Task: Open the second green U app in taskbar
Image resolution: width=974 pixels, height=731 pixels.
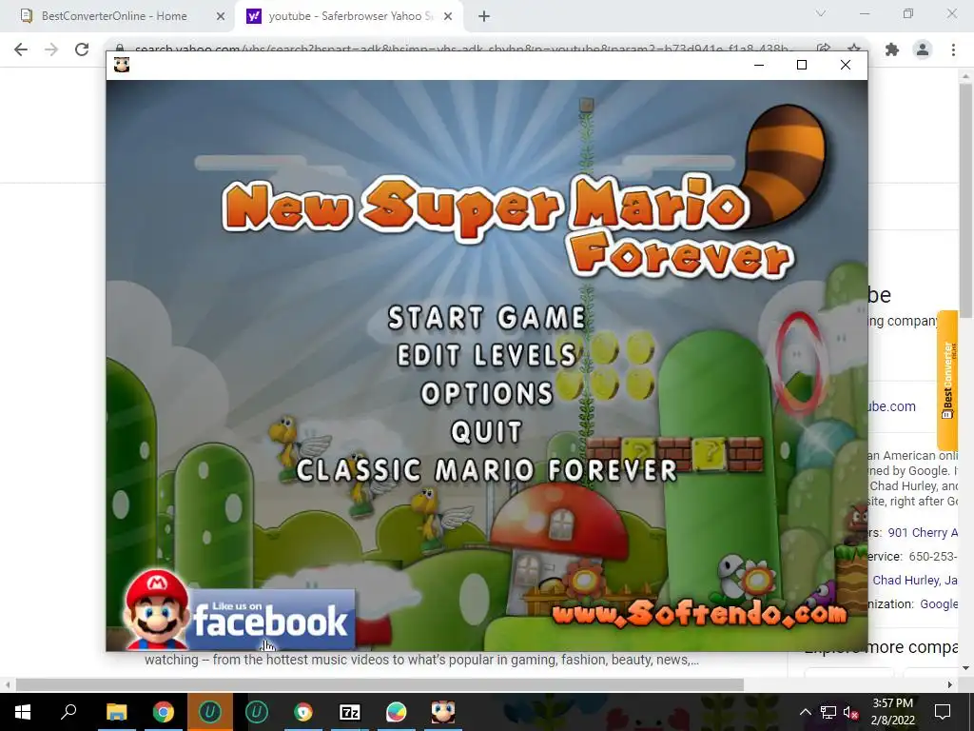Action: click(257, 712)
